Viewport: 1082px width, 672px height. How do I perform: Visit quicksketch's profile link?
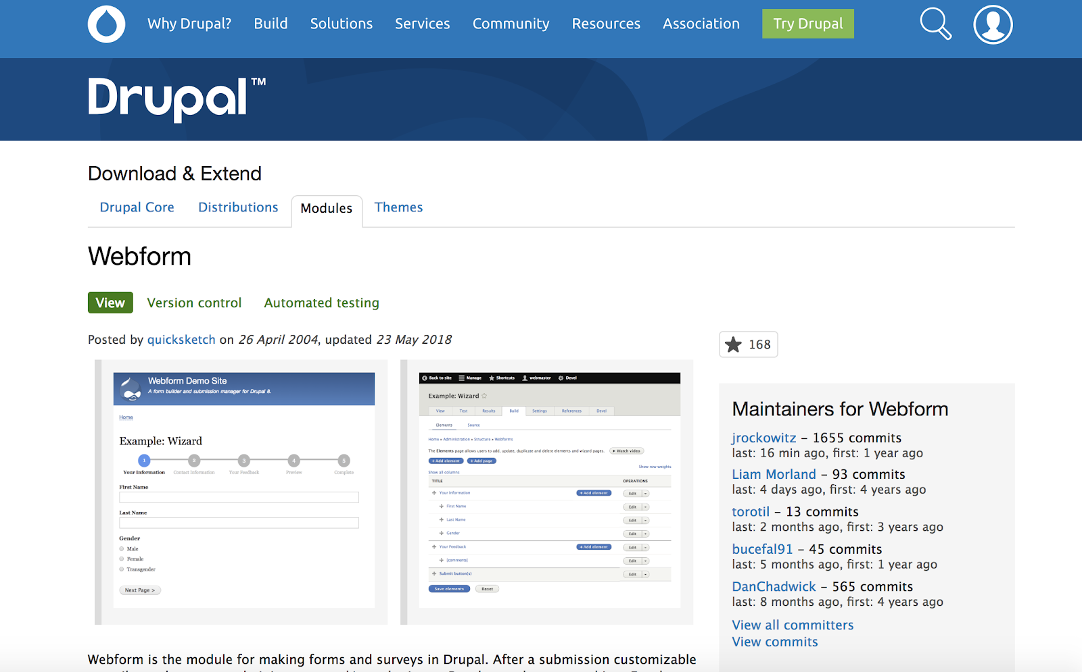pos(181,340)
